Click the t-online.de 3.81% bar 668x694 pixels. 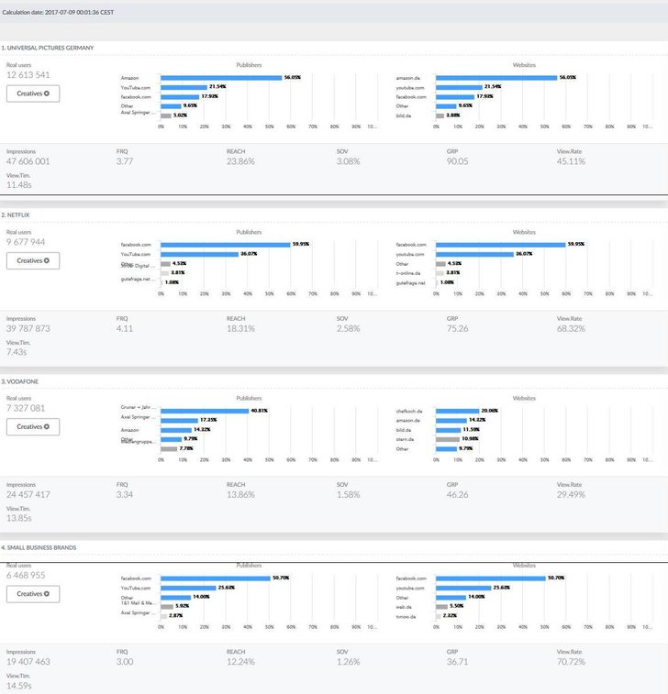click(x=440, y=273)
